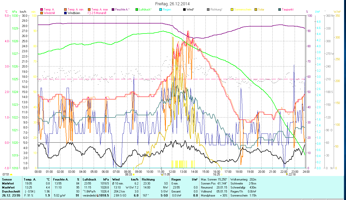Toggle the 2.5 Monat-Ø legend checkbox
Image resolution: width=346 pixels, height=200 pixels.
(x=89, y=13)
